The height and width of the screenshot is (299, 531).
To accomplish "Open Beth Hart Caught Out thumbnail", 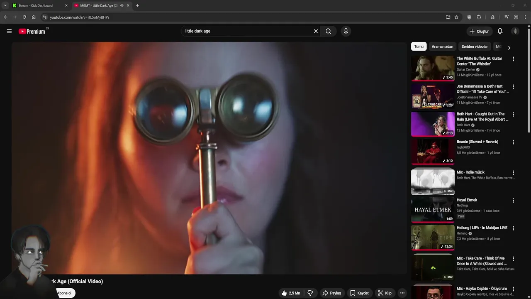I will (433, 124).
